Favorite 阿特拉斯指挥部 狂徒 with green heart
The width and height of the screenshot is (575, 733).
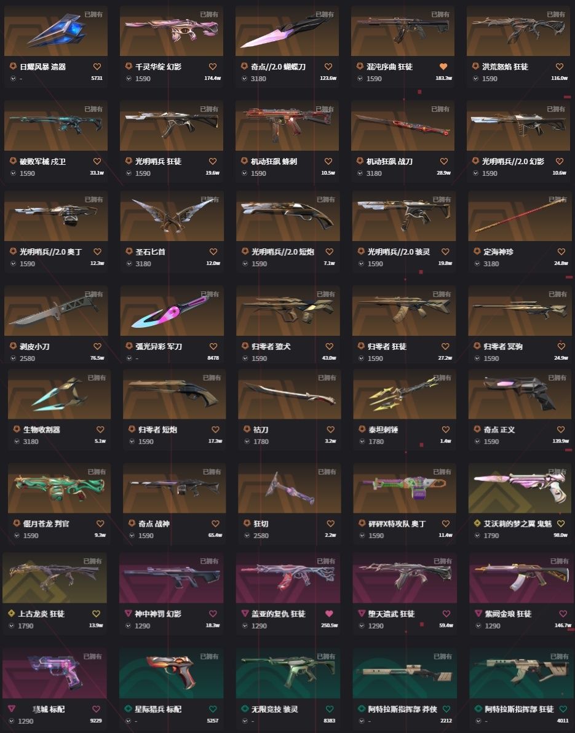pyautogui.click(x=562, y=708)
